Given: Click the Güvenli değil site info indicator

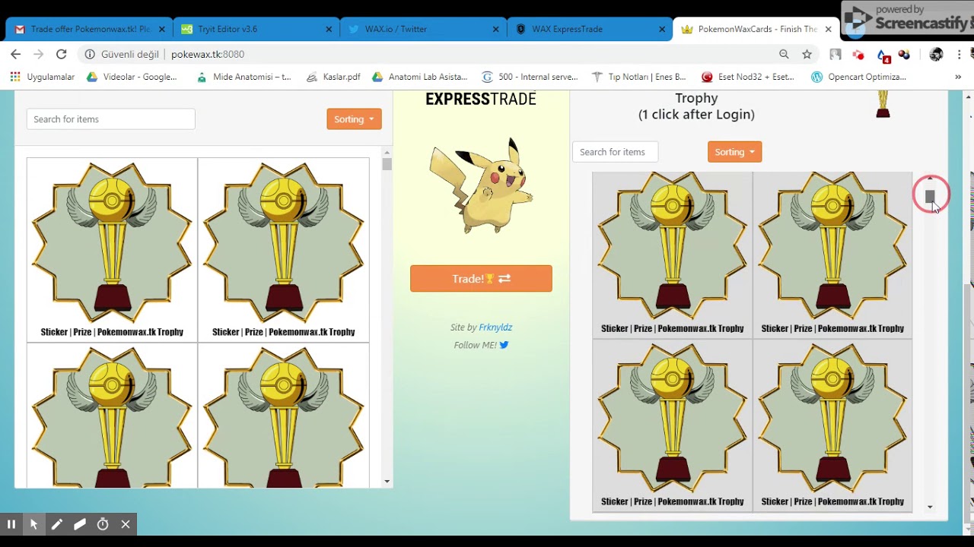Looking at the screenshot, I should [x=122, y=54].
